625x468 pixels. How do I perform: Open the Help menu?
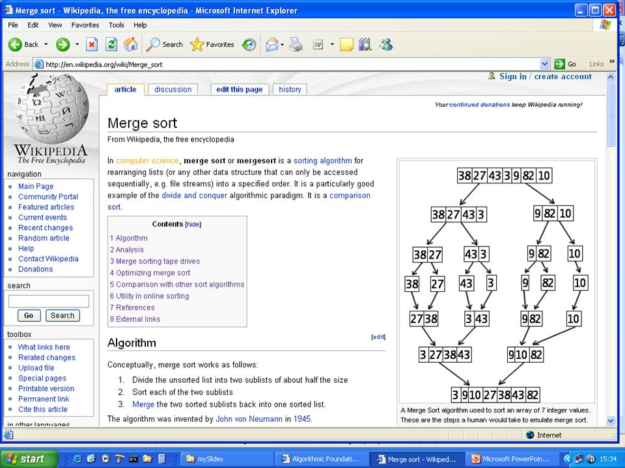coord(140,25)
